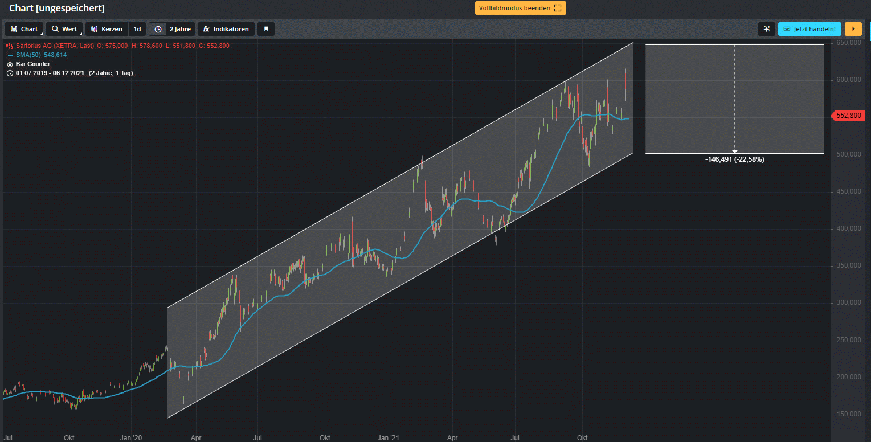The image size is (871, 442).
Task: Click the bookmark icon in toolbar
Action: (x=266, y=29)
